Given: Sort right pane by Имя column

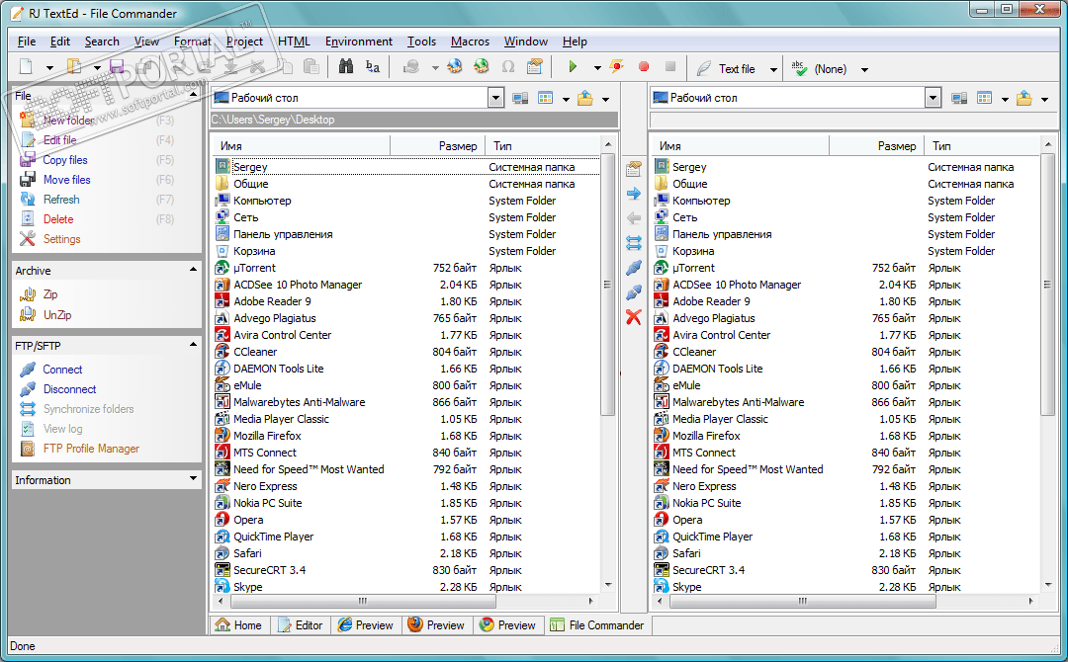Looking at the screenshot, I should click(741, 145).
